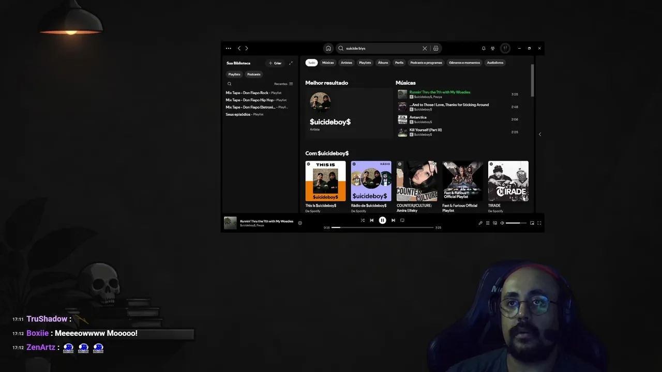Select the Álbuns search filter

(x=383, y=63)
